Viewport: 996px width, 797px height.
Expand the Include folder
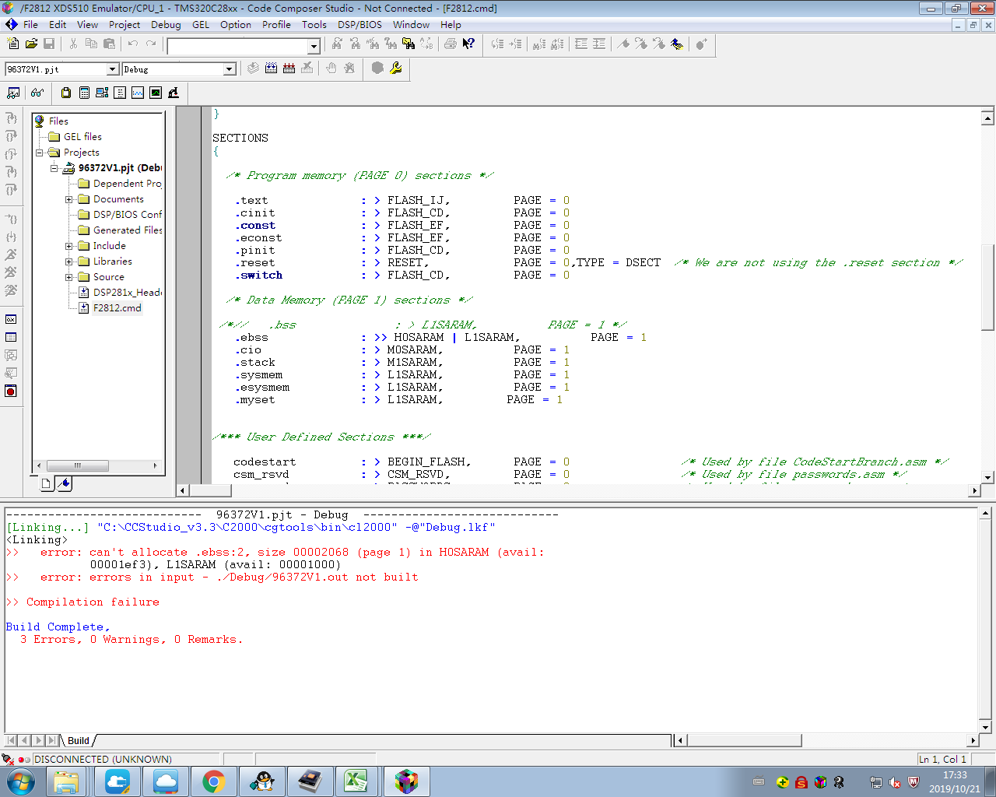pyautogui.click(x=68, y=246)
